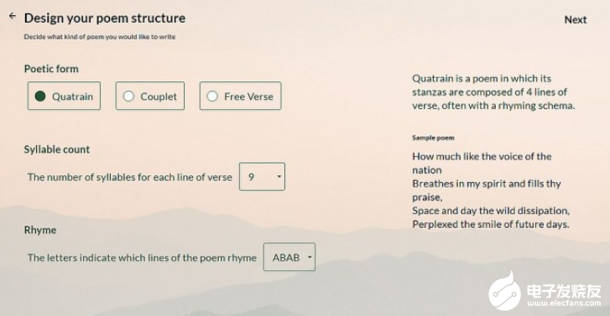The image size is (610, 316).
Task: Click the Quatrain description text
Action: pyautogui.click(x=493, y=92)
